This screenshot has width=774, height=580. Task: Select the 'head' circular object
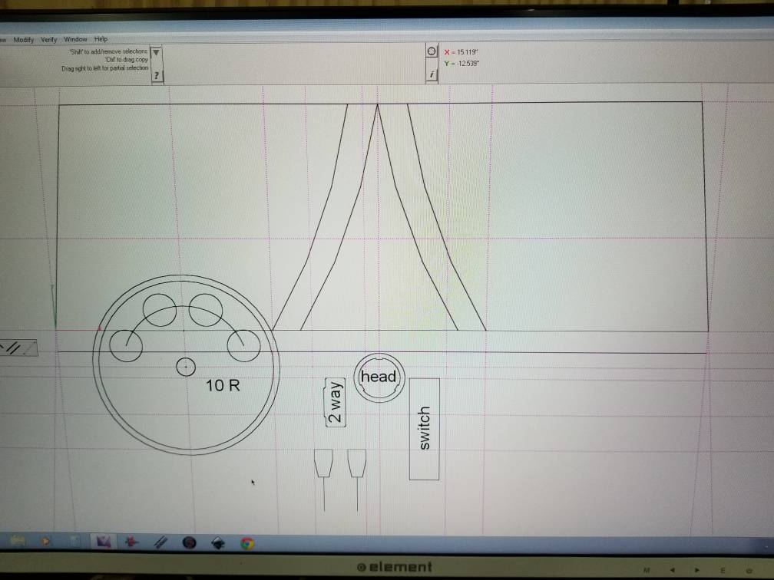click(378, 377)
